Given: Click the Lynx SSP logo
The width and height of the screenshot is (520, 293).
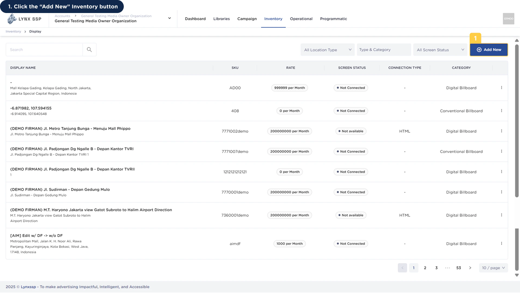Looking at the screenshot, I should [24, 19].
